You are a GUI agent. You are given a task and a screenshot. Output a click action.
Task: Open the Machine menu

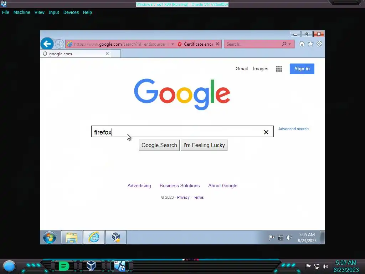coord(22,12)
